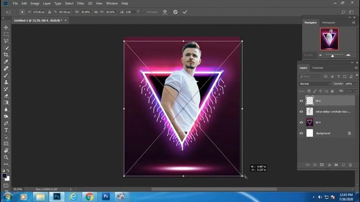This screenshot has height=202, width=360.
Task: Hide the mihai-stefan photo layer
Action: coord(301,112)
